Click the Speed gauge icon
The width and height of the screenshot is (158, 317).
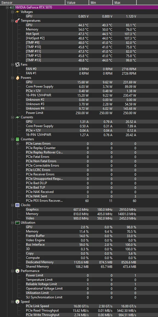tap(17, 302)
